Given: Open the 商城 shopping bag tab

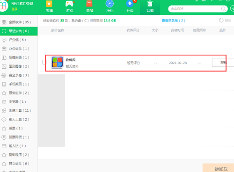Looking at the screenshot, I should [x=89, y=7].
